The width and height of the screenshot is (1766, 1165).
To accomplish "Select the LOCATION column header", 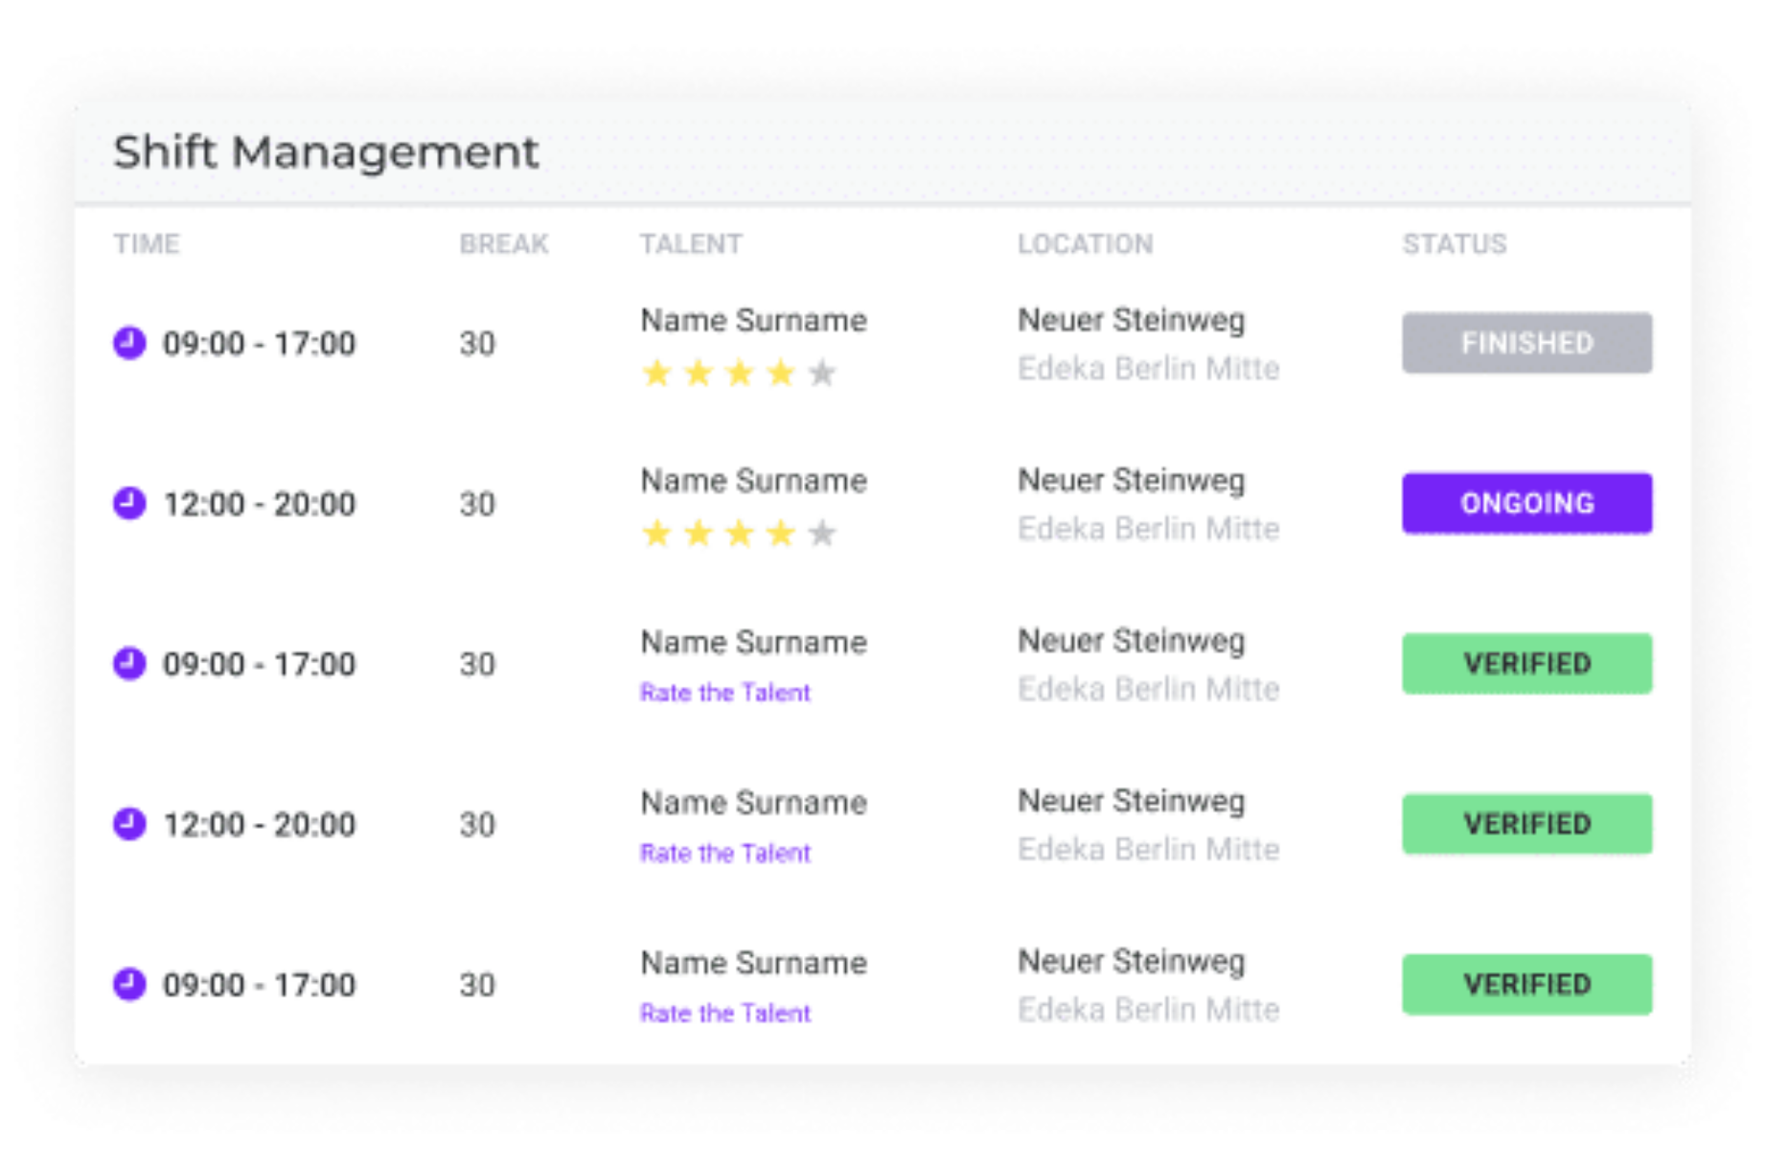I will point(1086,243).
